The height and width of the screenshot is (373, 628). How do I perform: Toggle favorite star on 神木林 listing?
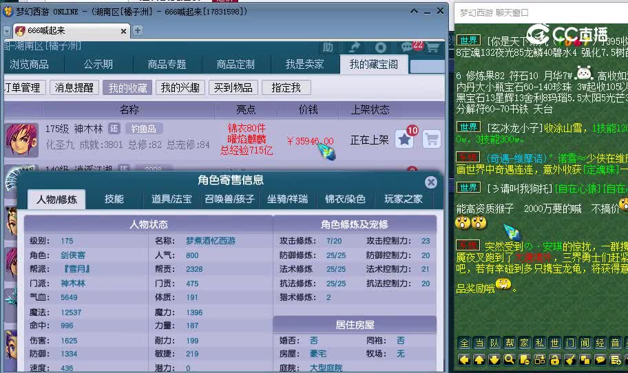(x=405, y=139)
